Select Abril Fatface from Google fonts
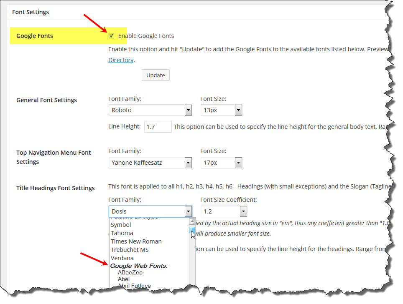The height and width of the screenshot is (304, 403). (134, 286)
